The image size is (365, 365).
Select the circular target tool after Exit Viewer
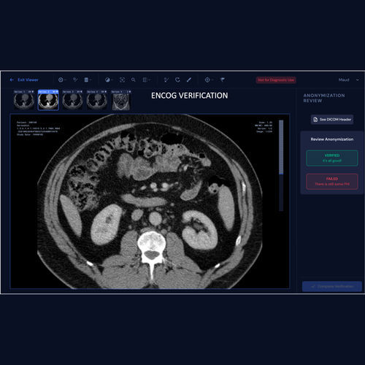click(x=61, y=80)
